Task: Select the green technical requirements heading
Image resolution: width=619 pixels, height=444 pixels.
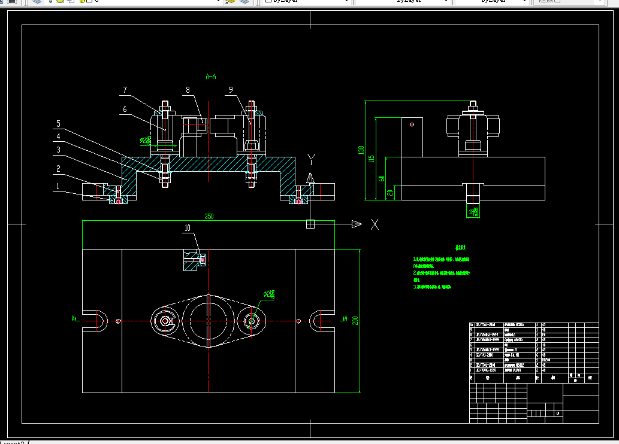Action: coord(461,248)
